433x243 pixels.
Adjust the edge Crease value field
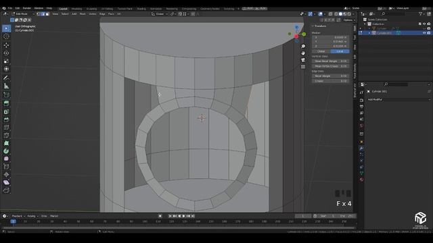[331, 81]
